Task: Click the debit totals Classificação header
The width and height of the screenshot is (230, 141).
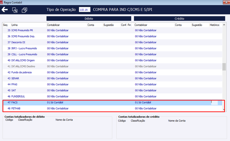Action: pyautogui.click(x=25, y=120)
